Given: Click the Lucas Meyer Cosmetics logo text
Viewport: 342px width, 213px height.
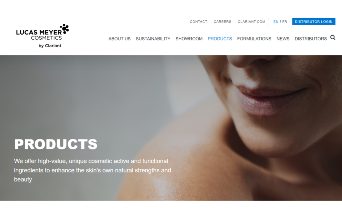Looking at the screenshot, I should pyautogui.click(x=39, y=35).
